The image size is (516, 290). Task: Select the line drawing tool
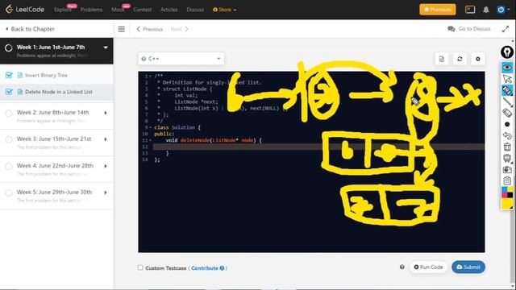click(507, 102)
